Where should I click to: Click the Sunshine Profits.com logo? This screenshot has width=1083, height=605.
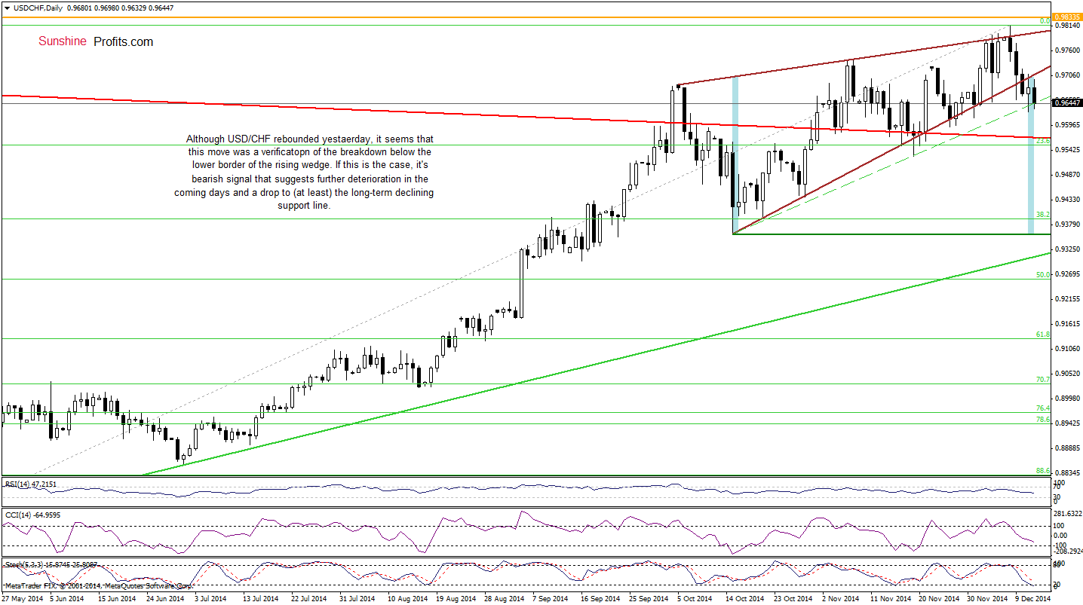(x=96, y=41)
